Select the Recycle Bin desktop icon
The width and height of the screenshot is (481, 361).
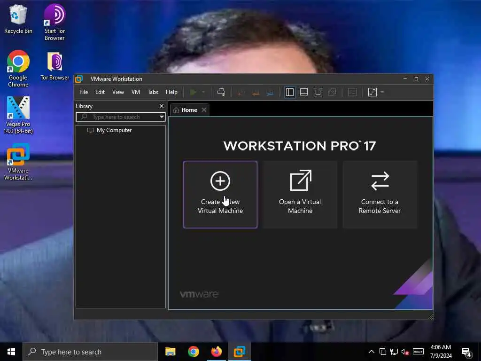click(x=18, y=19)
